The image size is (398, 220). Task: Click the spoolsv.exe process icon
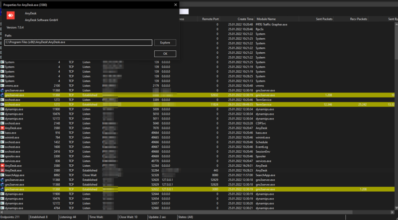[2, 156]
